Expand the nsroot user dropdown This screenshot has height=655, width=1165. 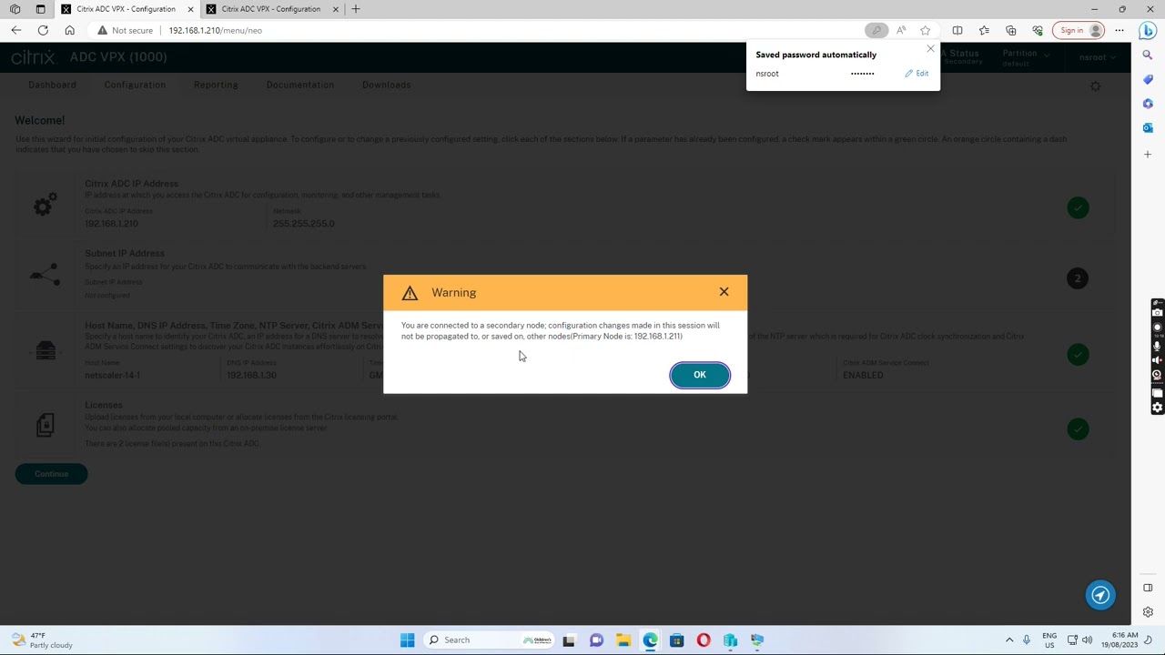[x=1096, y=57]
